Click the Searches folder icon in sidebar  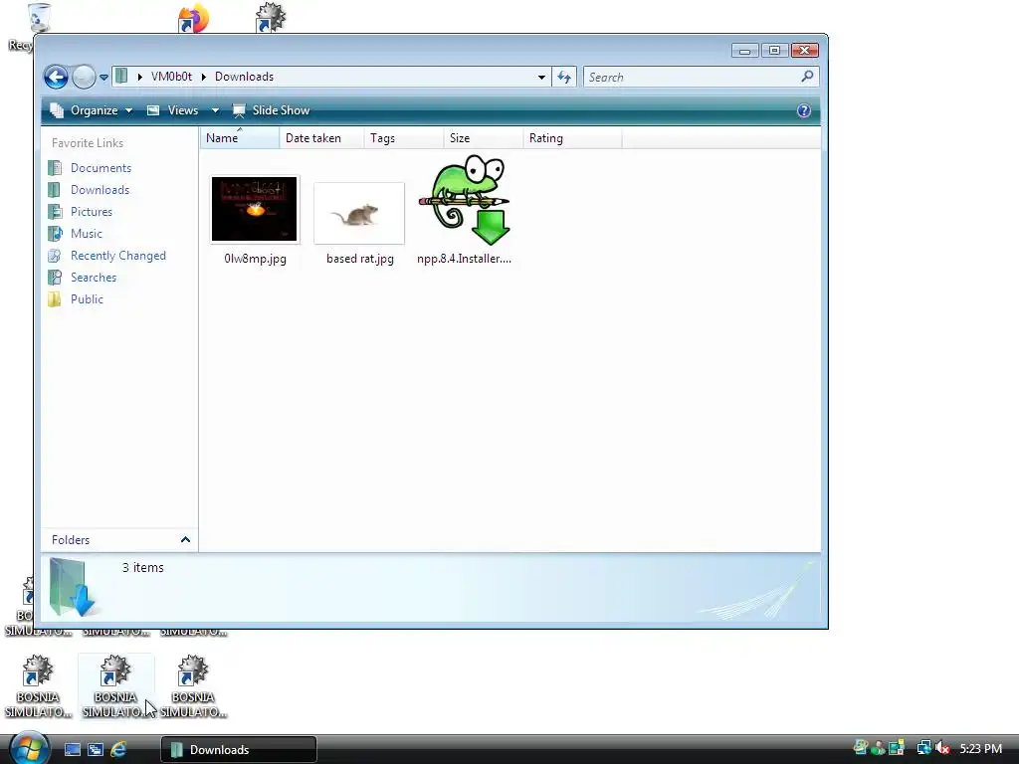(56, 278)
